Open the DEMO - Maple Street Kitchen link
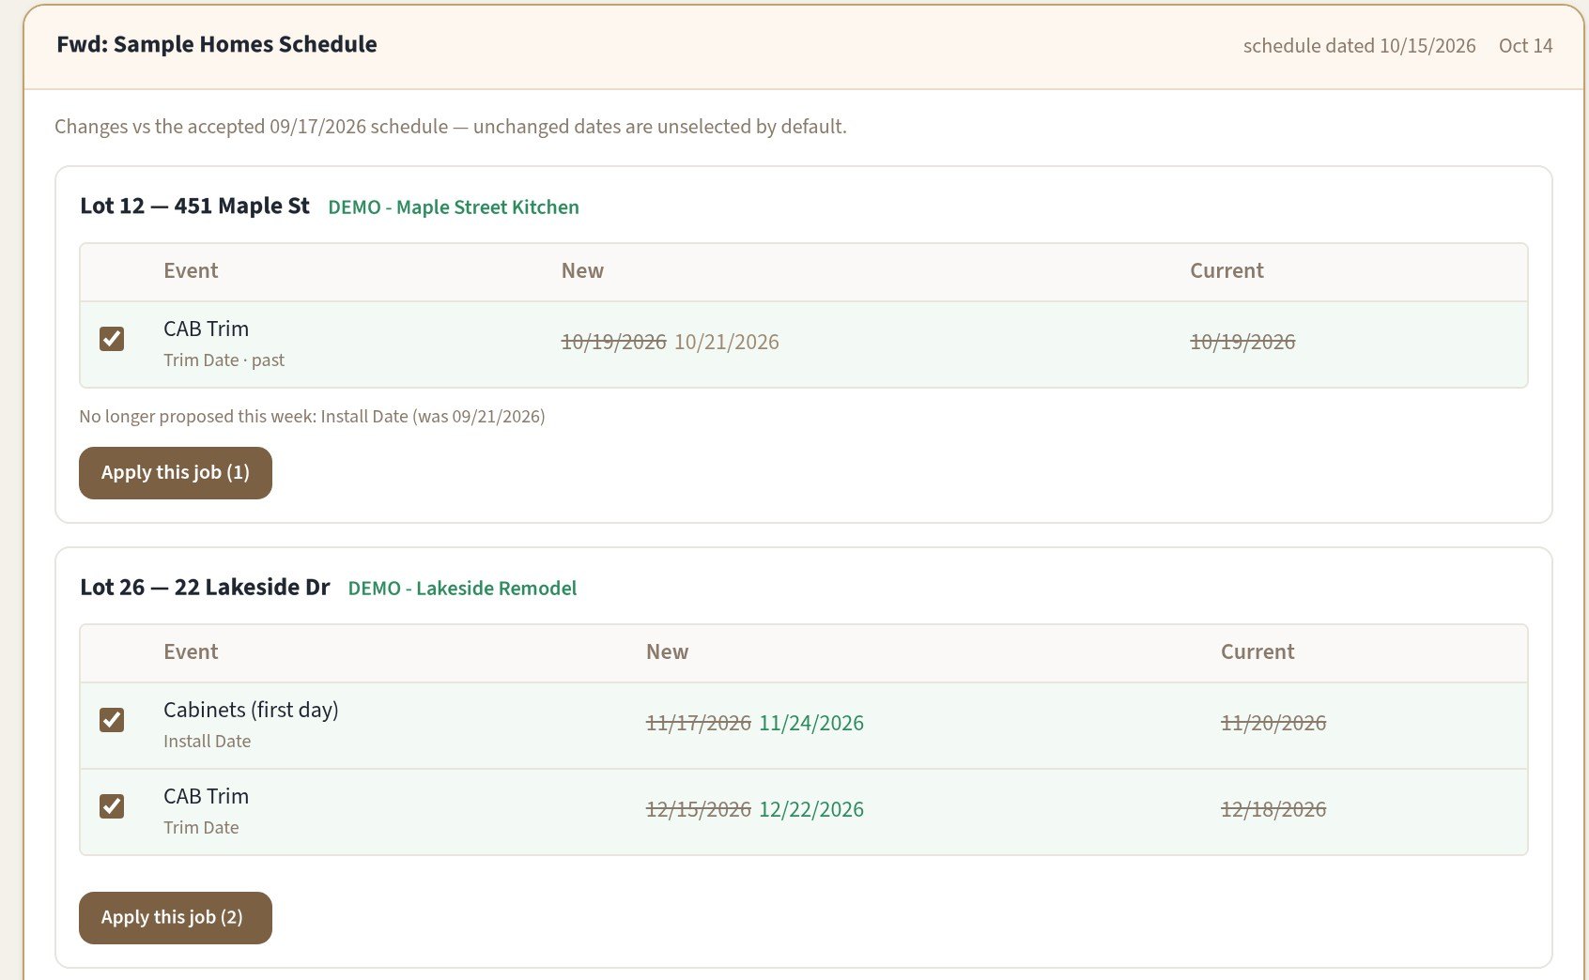1589x980 pixels. click(454, 207)
